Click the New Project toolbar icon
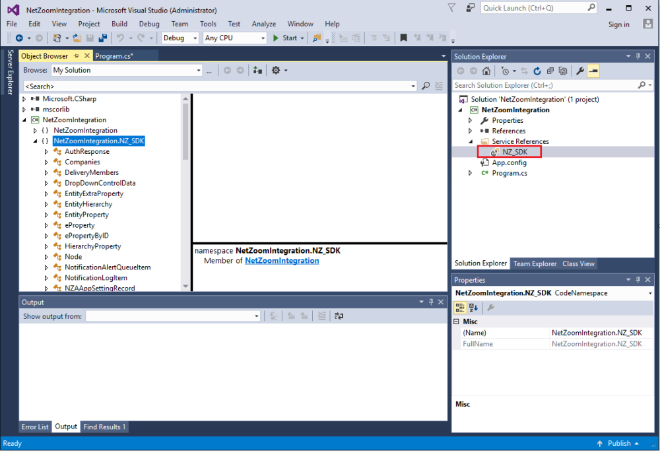This screenshot has height=451, width=660. tap(57, 38)
